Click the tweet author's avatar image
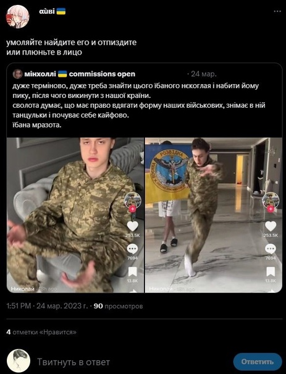 [18, 17]
